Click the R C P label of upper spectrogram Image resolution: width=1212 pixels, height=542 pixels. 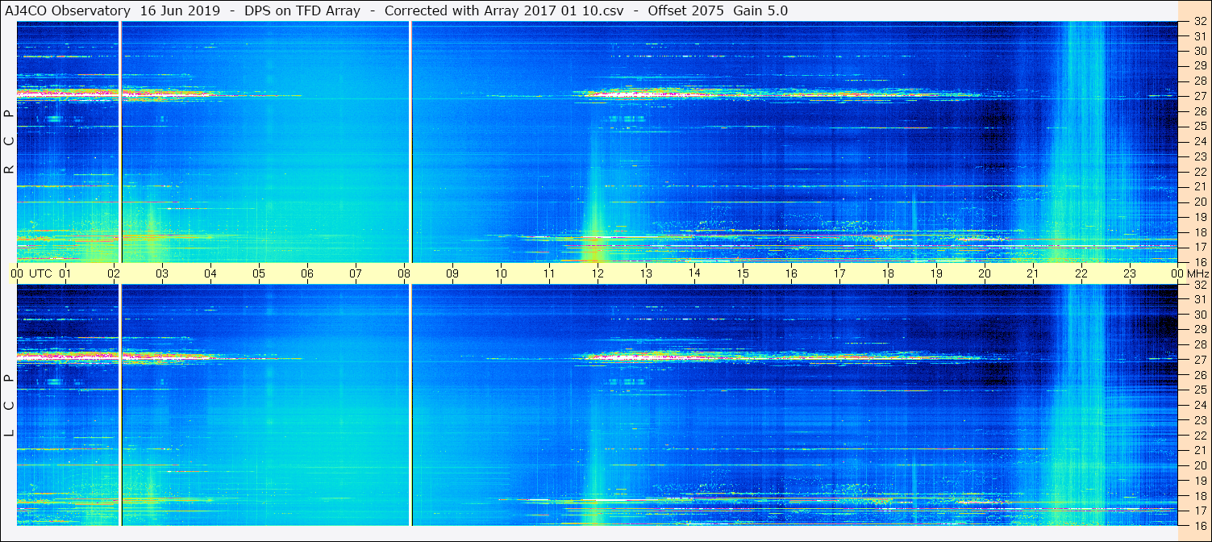10,142
